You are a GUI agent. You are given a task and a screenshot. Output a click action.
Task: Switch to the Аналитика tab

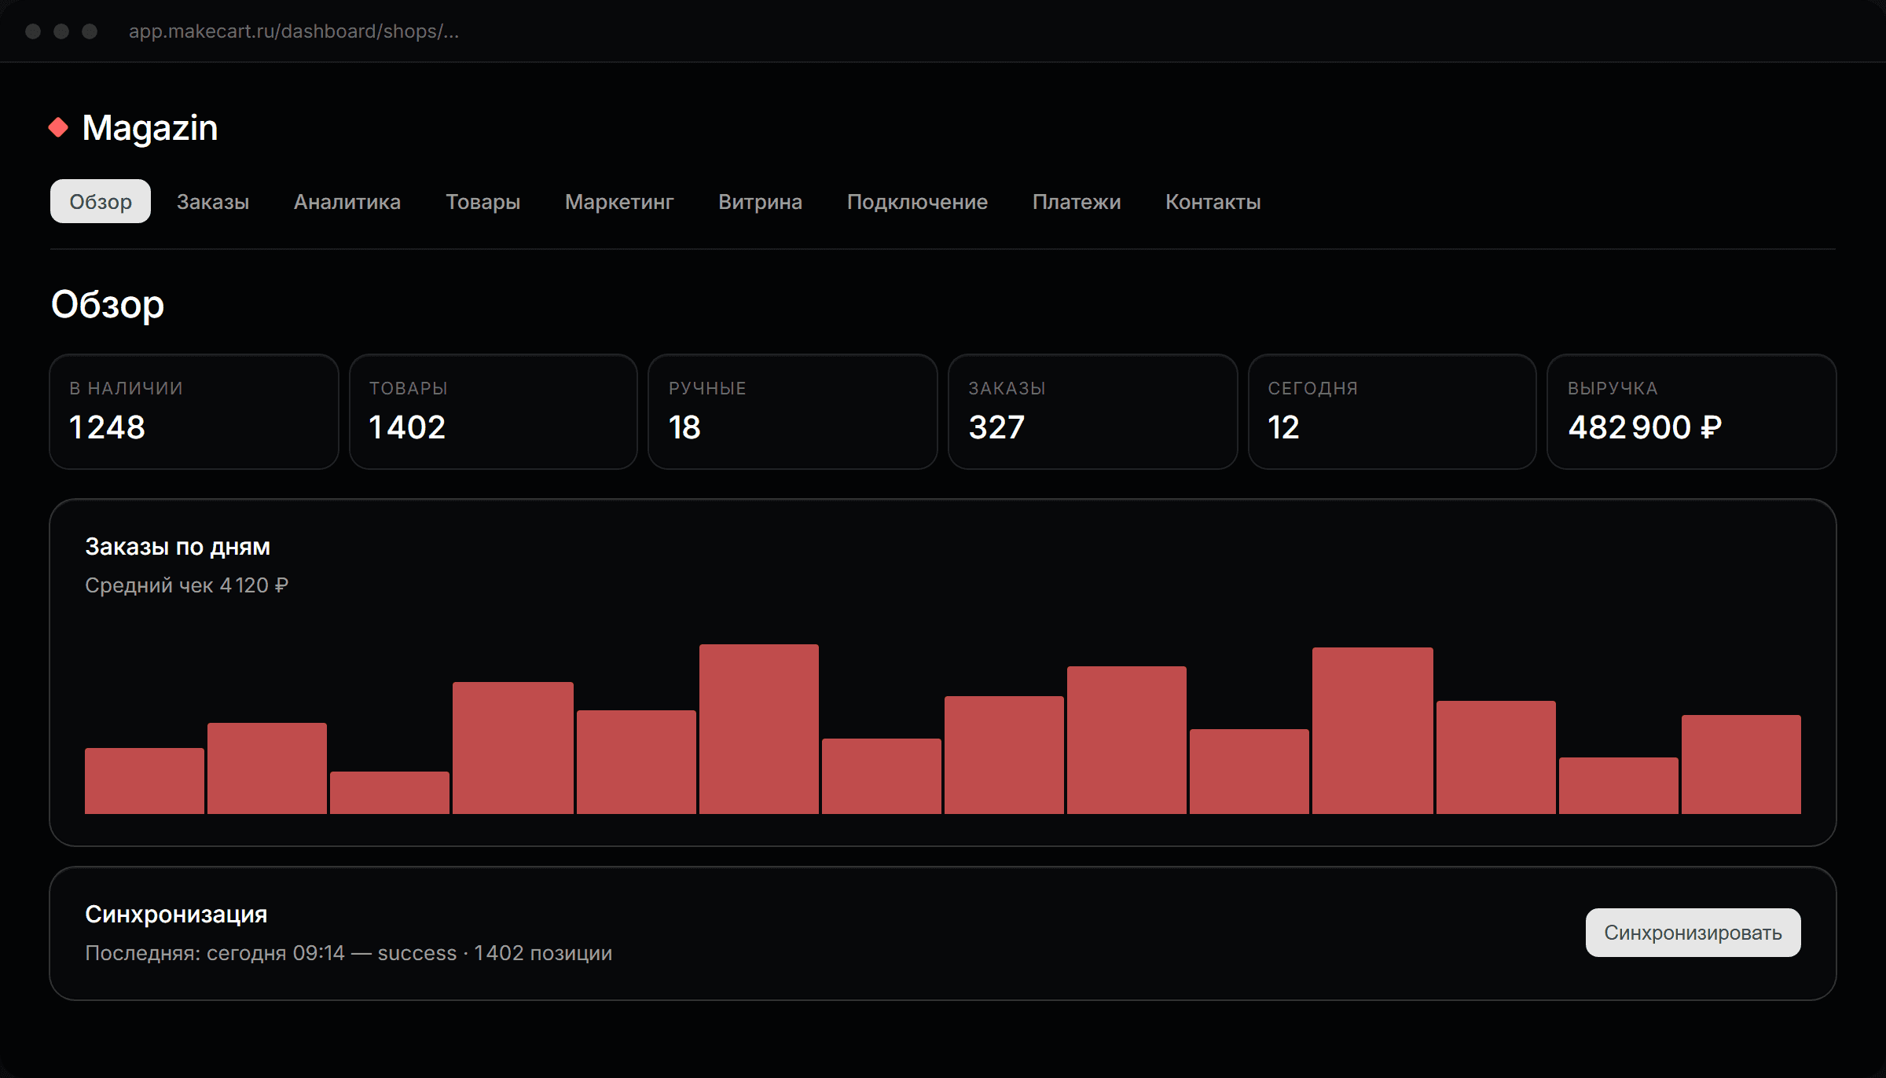(347, 202)
